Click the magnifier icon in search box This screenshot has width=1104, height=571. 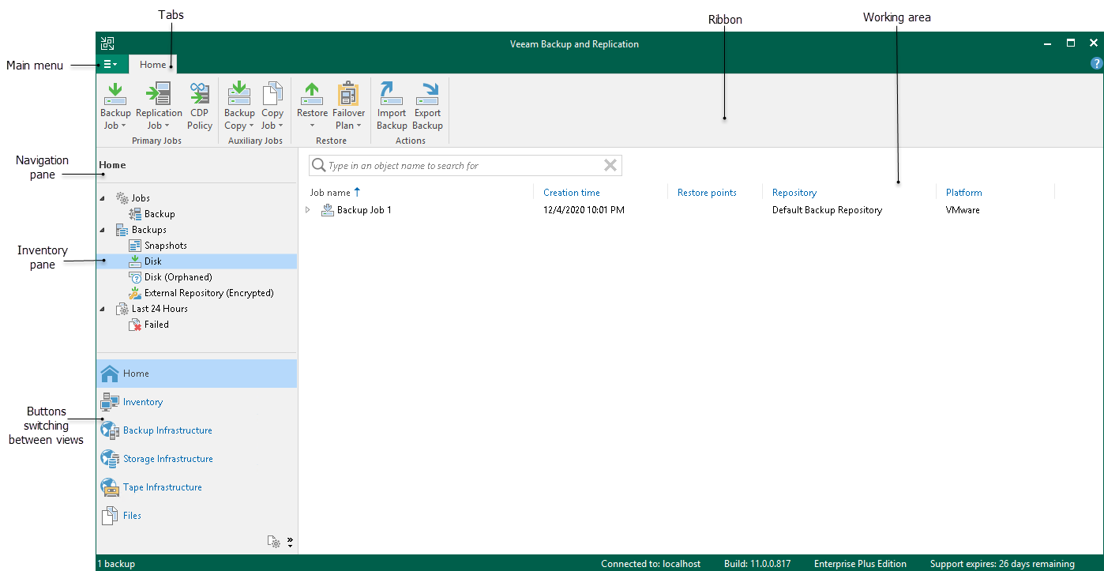pyautogui.click(x=319, y=165)
